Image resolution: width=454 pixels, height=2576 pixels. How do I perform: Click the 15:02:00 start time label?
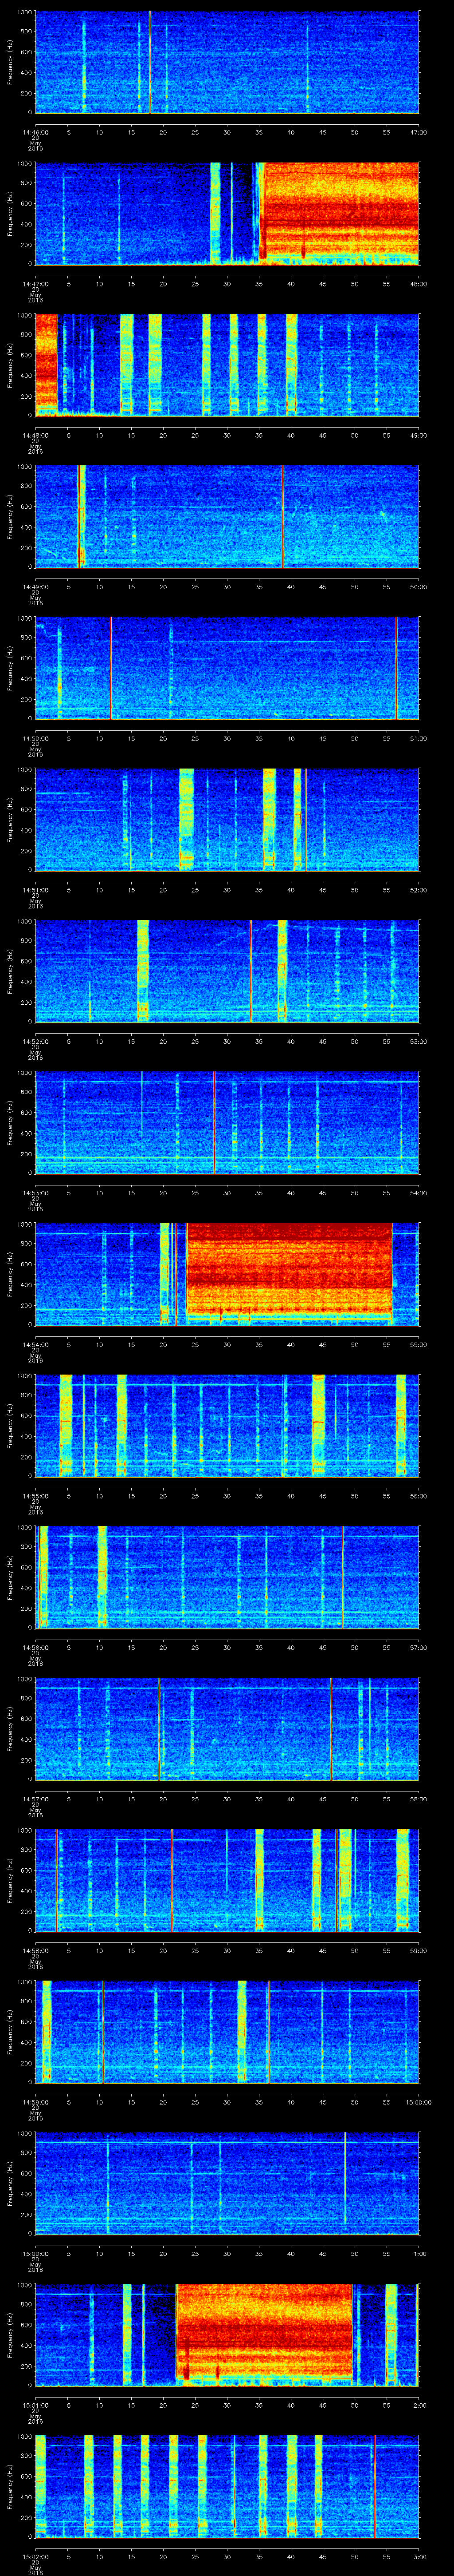(35, 2556)
